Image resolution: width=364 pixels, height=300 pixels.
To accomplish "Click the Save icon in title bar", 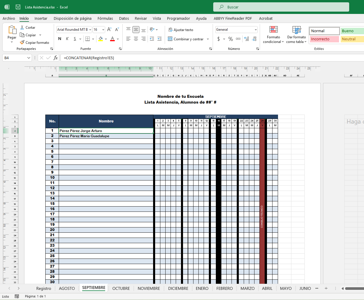I will pyautogui.click(x=18, y=7).
